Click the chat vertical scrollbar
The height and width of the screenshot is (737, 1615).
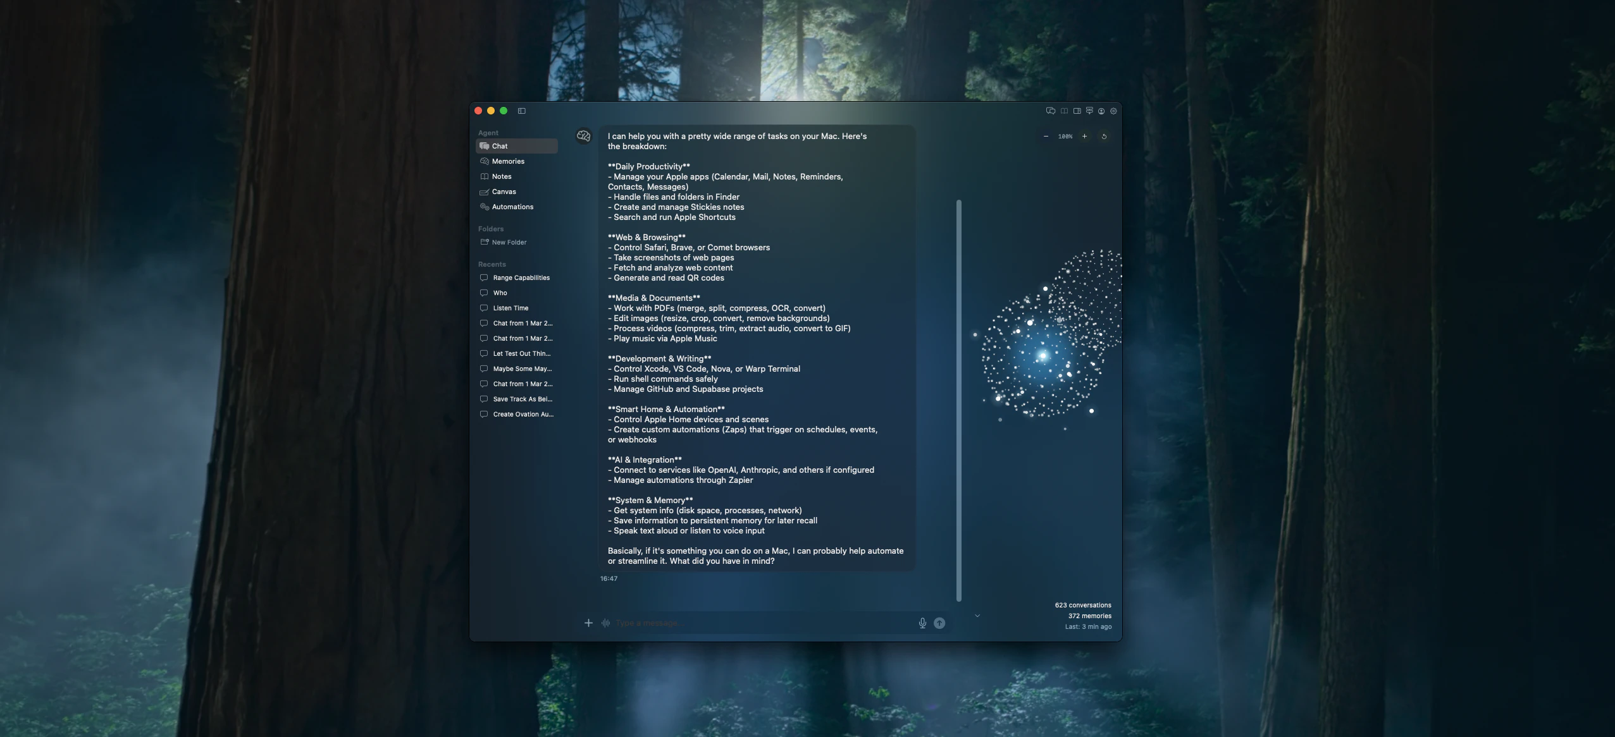coord(959,400)
